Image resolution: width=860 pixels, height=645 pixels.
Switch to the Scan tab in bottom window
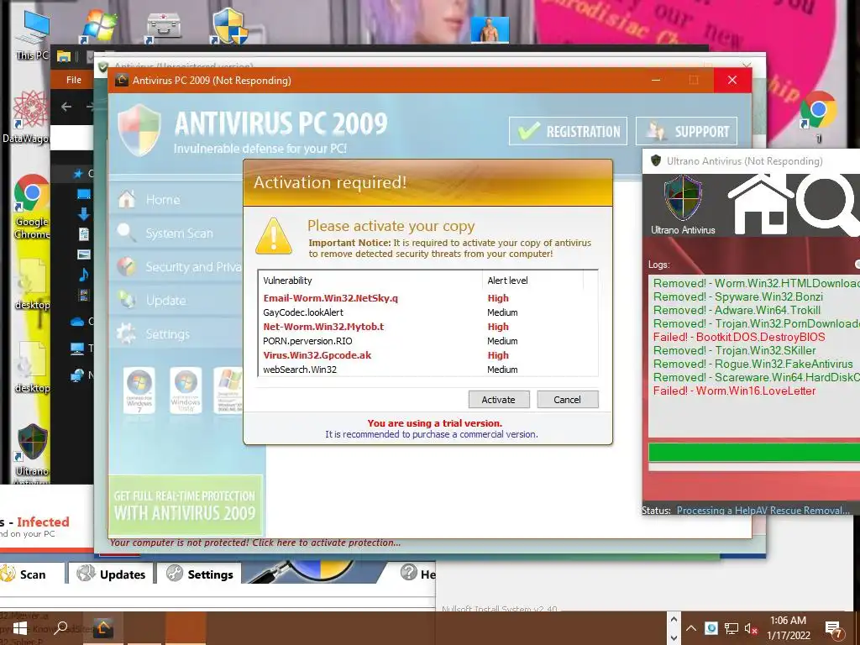[x=32, y=574]
